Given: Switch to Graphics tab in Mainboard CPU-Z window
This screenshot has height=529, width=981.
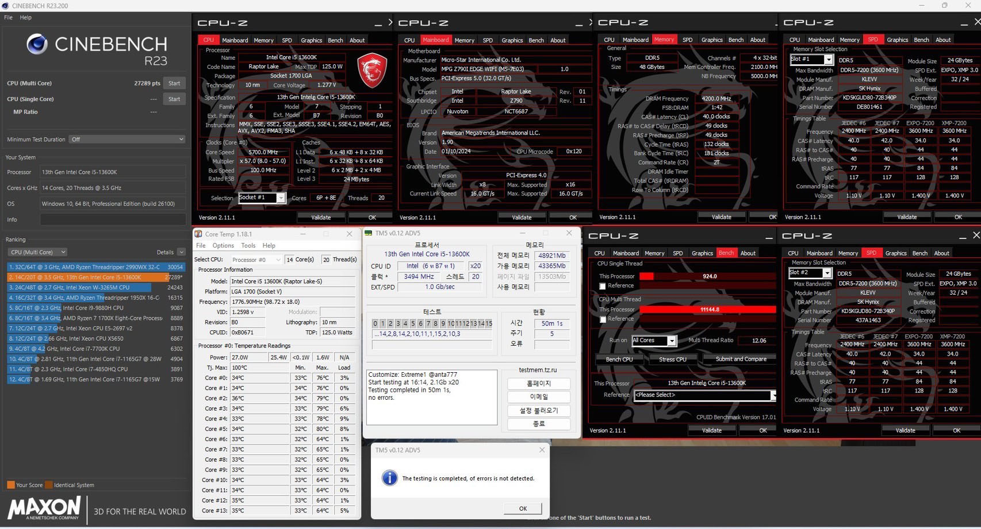Looking at the screenshot, I should click(x=512, y=40).
